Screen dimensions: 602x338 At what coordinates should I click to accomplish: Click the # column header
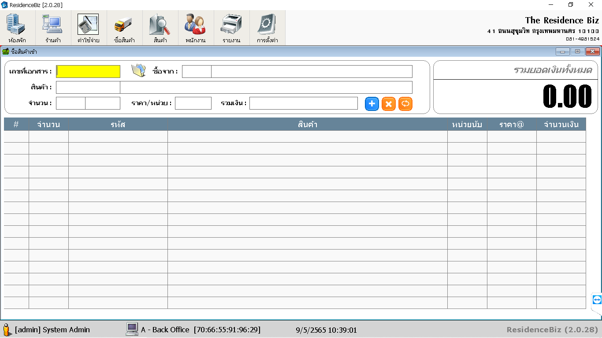(x=16, y=125)
